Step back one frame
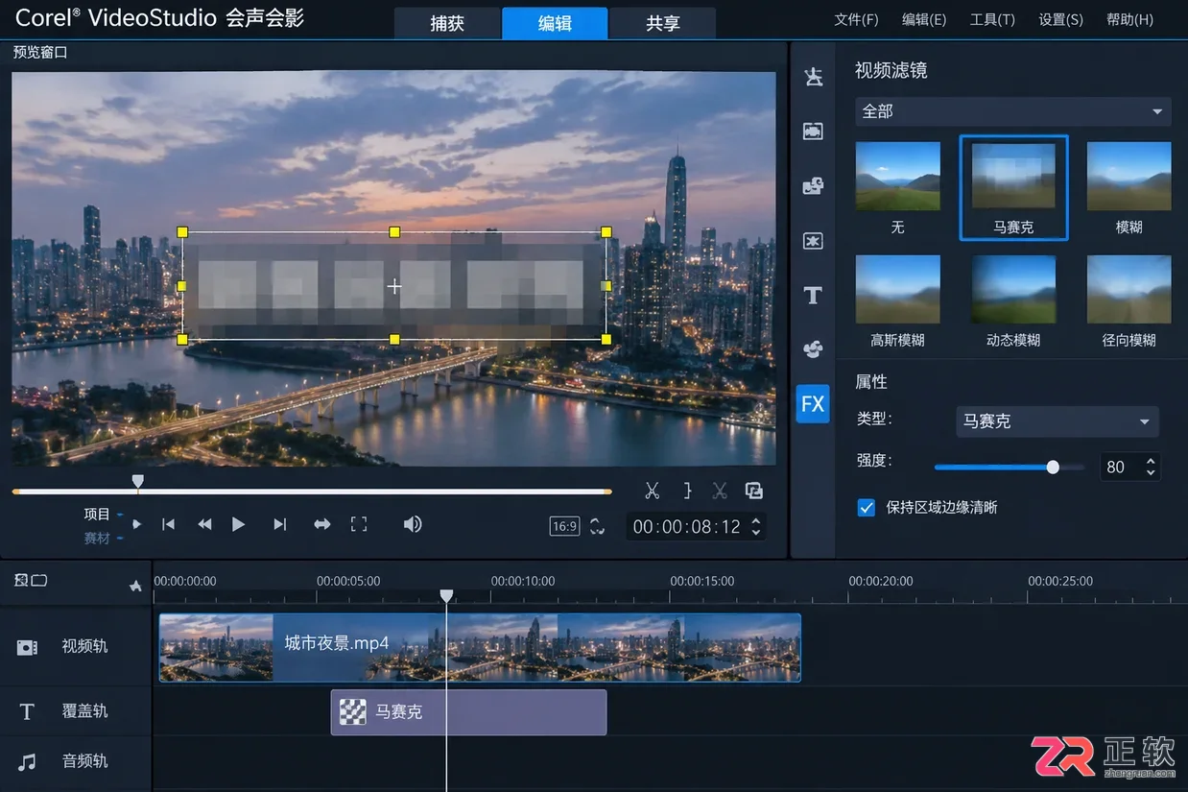The height and width of the screenshot is (792, 1188). pos(204,524)
